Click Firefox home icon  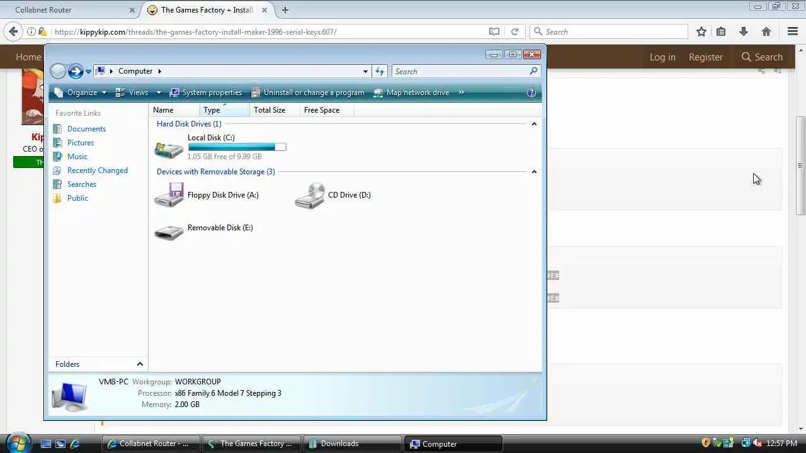point(766,31)
